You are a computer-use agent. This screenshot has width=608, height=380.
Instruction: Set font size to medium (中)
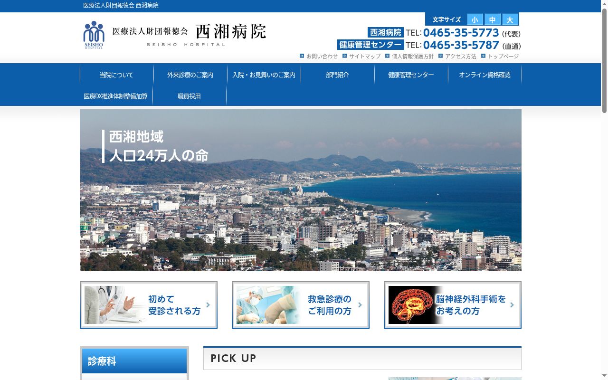(x=492, y=19)
